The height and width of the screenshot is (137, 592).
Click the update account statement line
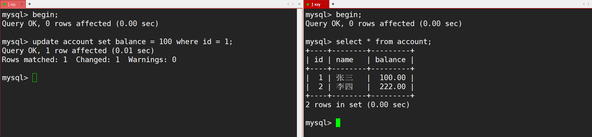[117, 42]
